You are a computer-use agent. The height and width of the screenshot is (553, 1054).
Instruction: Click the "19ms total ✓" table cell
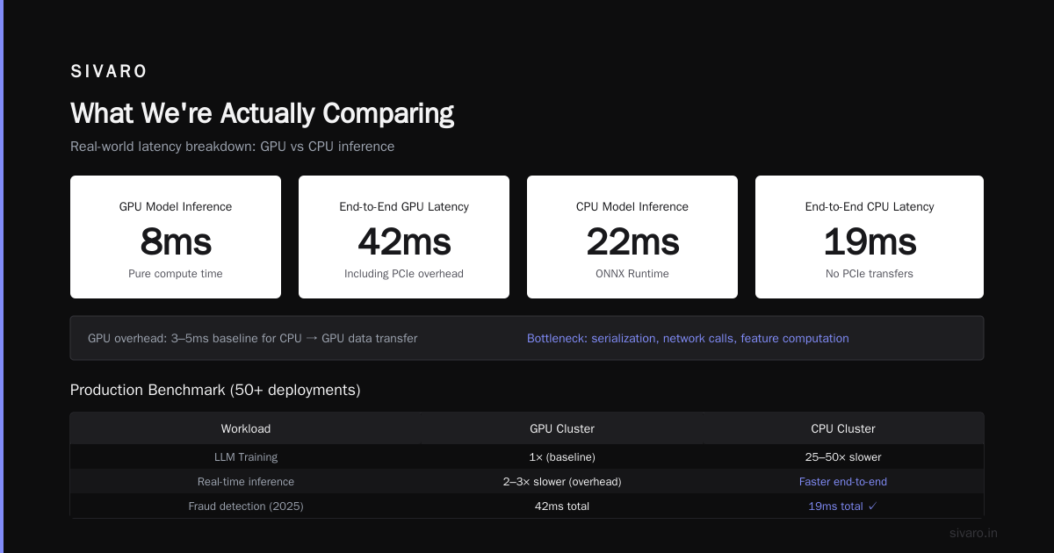(x=843, y=506)
